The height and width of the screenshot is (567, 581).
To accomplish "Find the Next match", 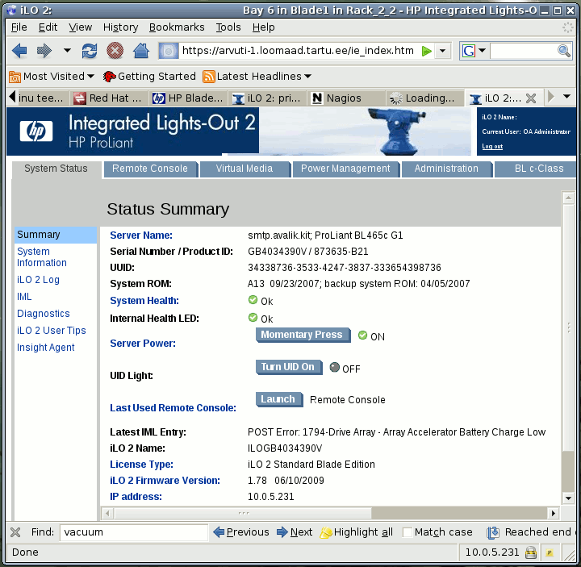I will click(x=295, y=532).
